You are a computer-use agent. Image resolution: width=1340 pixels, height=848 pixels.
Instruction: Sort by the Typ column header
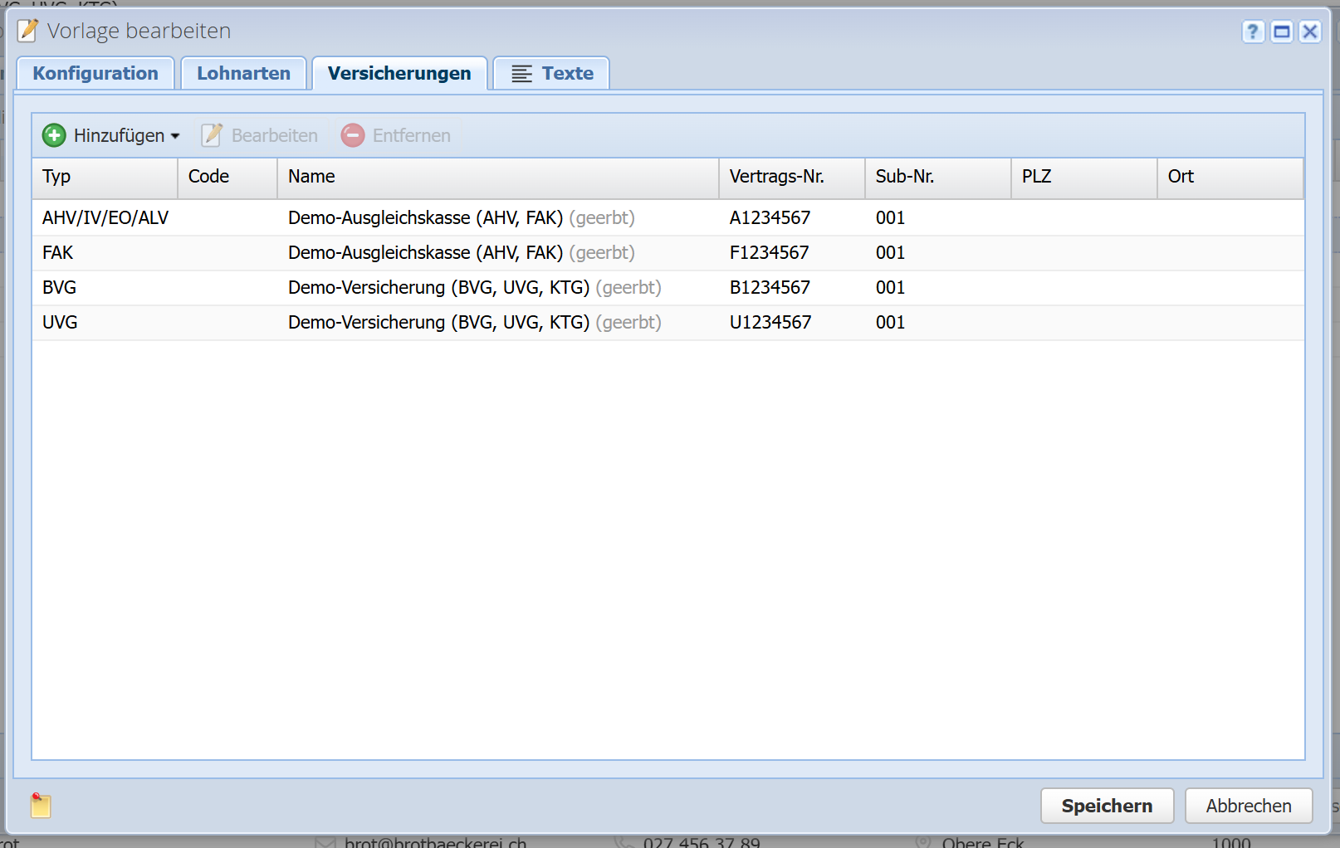coord(104,177)
